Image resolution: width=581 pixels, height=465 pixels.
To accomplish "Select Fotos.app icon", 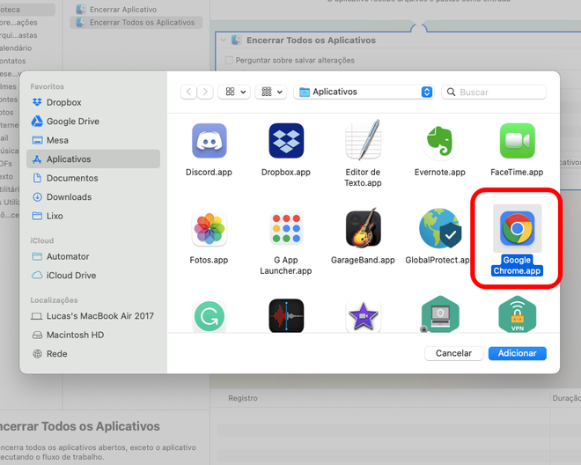I will pos(209,229).
